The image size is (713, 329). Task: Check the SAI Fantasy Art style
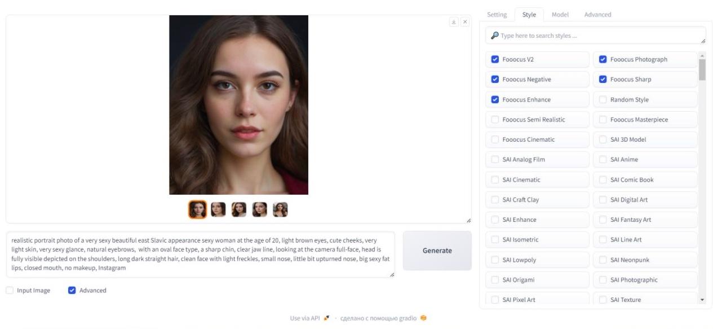click(603, 220)
